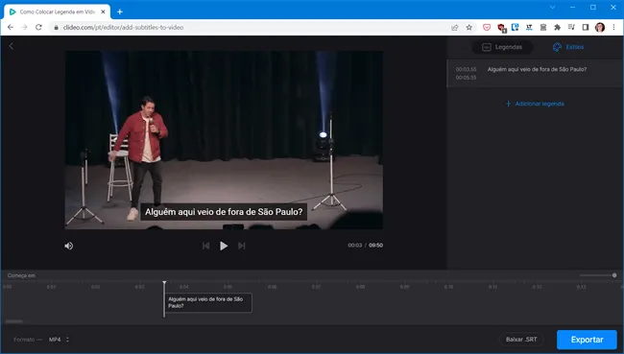The image size is (624, 354).
Task: Skip to the next subtitle
Action: click(242, 246)
